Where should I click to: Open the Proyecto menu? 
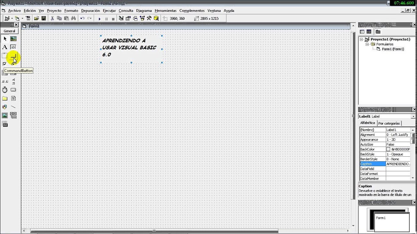pos(54,11)
